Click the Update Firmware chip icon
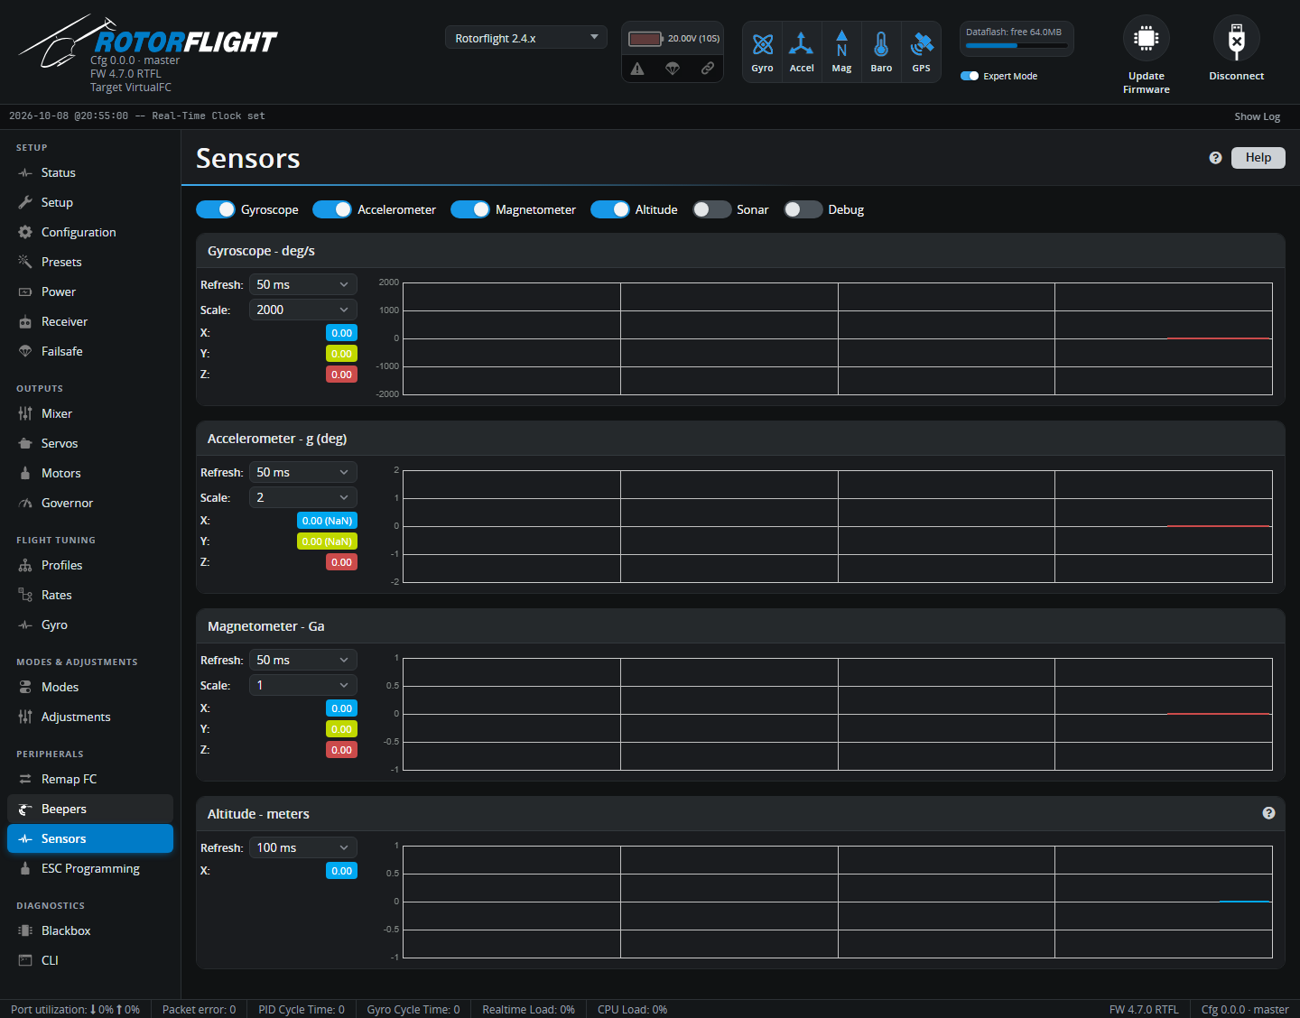 click(x=1147, y=38)
